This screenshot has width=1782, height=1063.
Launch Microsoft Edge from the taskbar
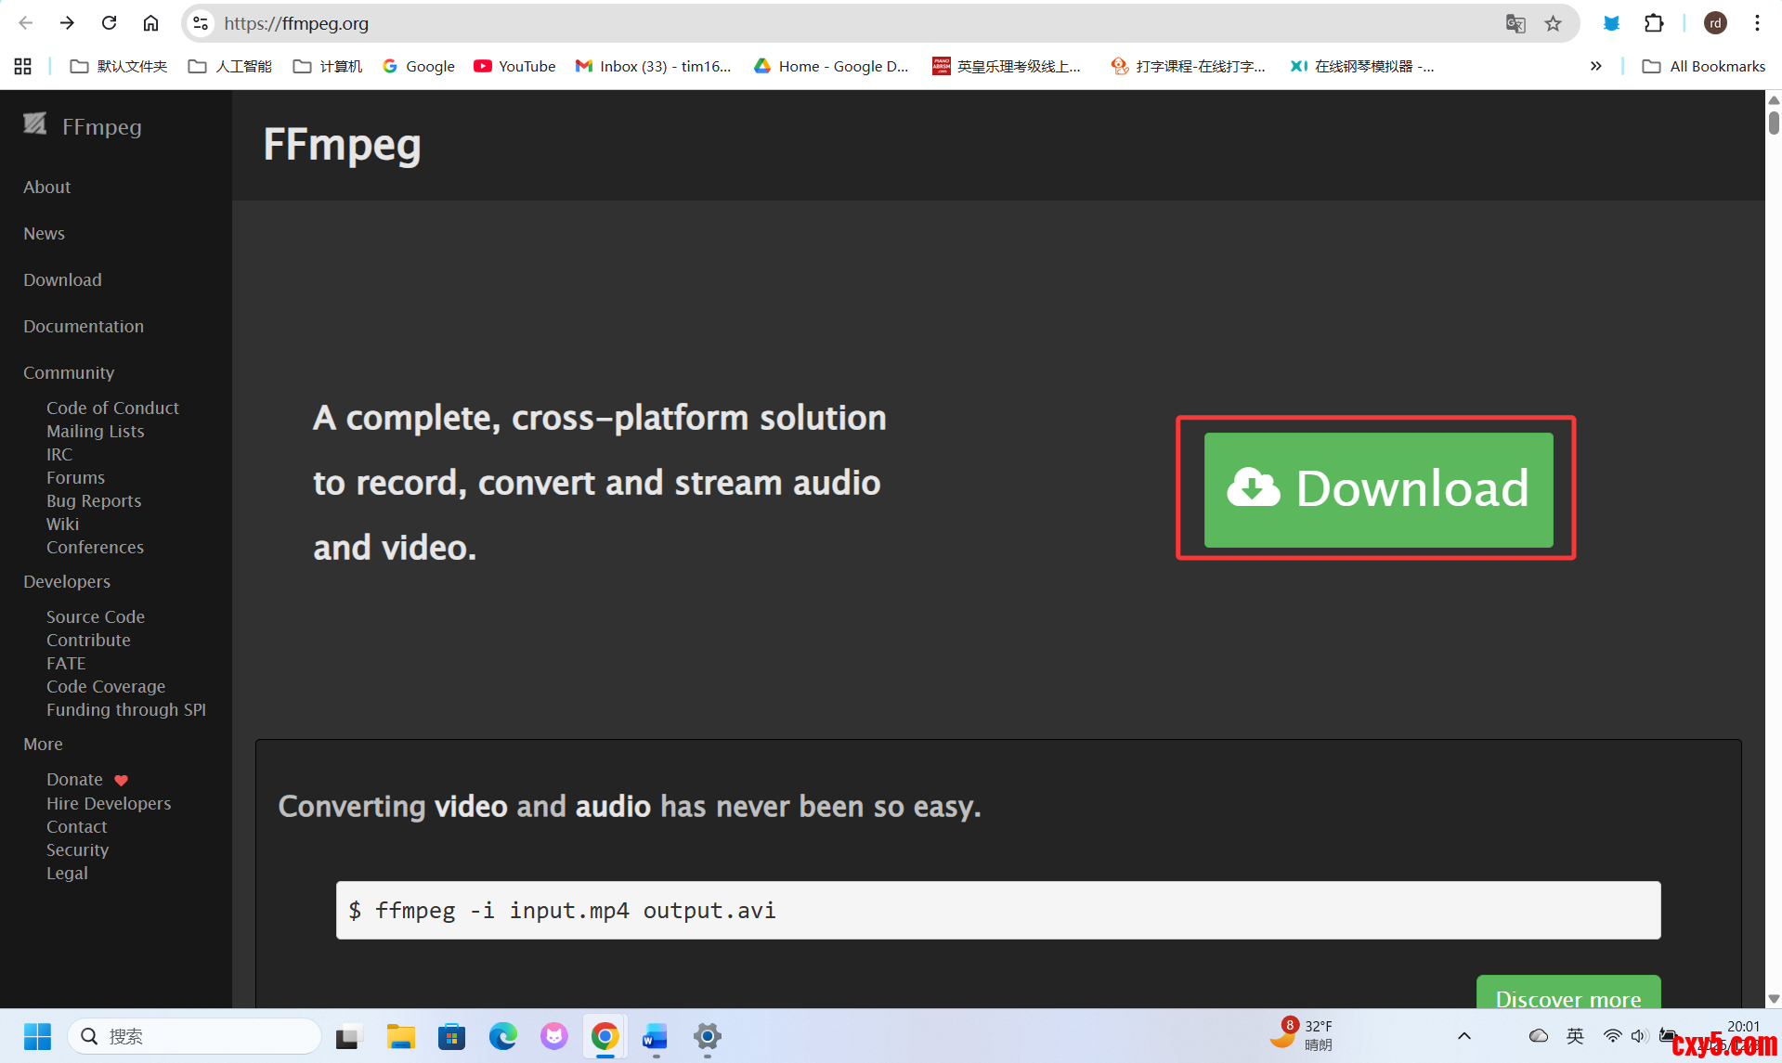click(x=503, y=1036)
